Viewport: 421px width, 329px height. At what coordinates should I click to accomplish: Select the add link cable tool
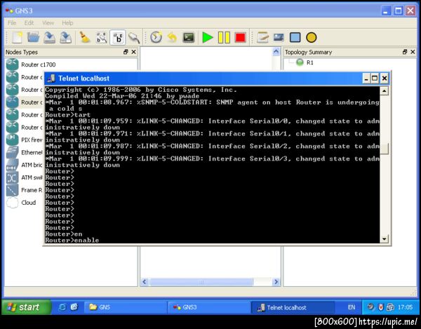click(134, 38)
